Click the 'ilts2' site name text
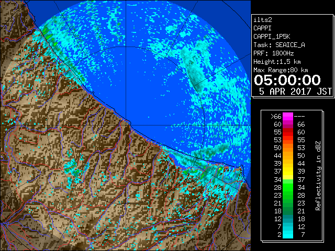The width and height of the screenshot is (335, 251). coord(263,20)
